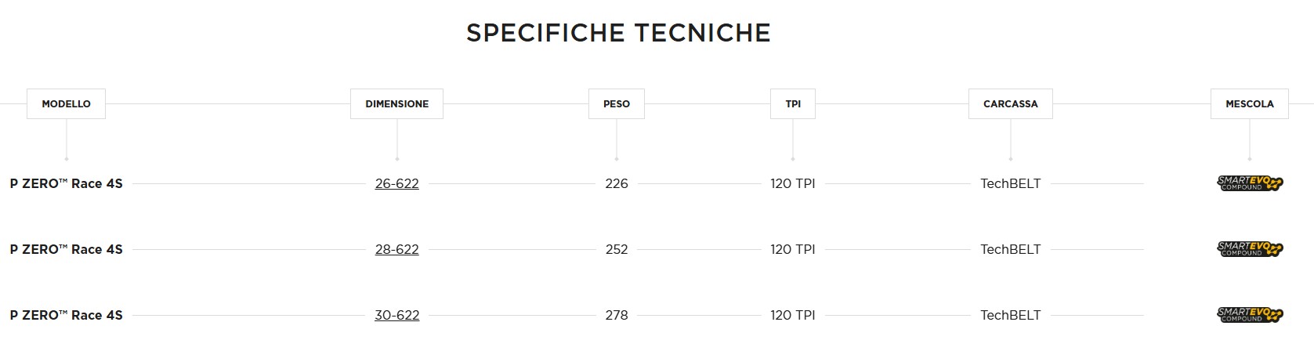Click the 120 TPI value in the 26-622 row

click(793, 183)
